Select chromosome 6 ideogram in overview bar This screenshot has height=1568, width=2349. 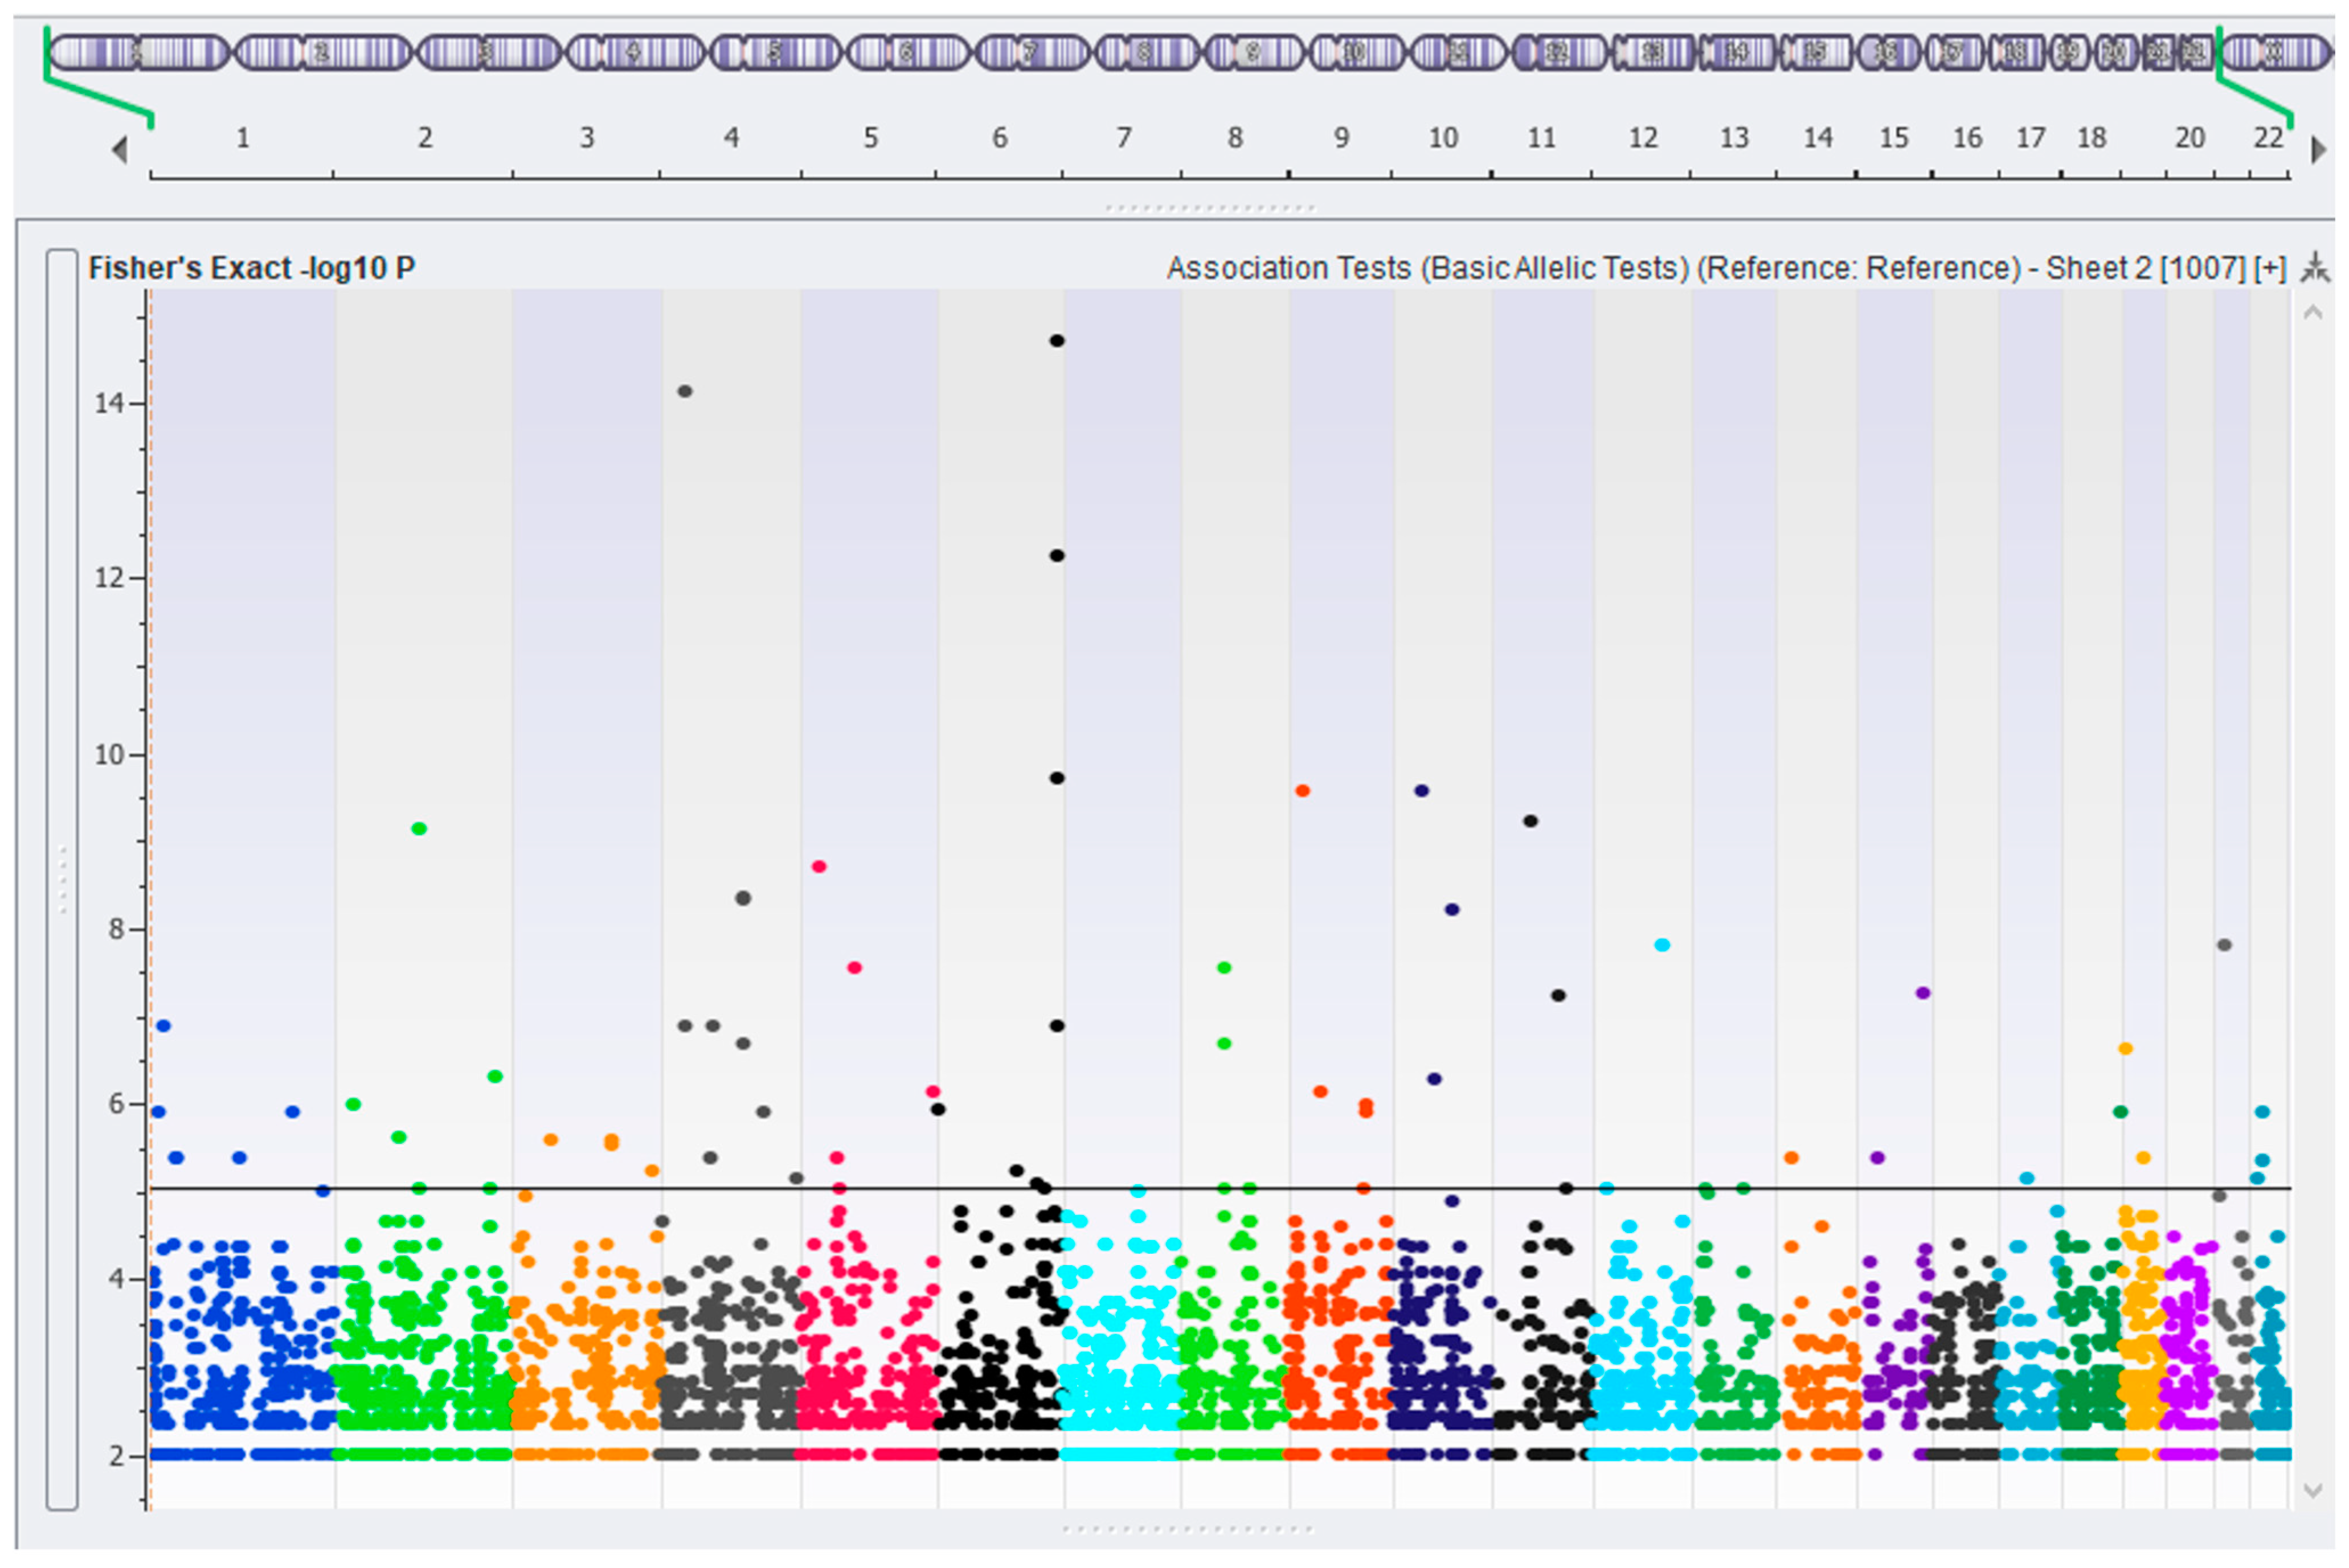[907, 52]
